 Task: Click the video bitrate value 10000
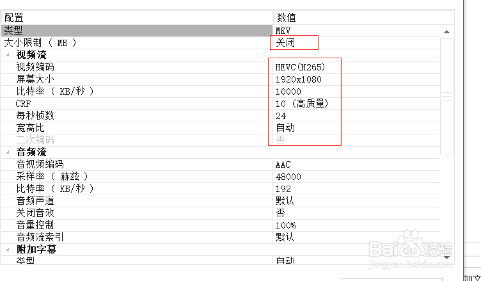(287, 92)
